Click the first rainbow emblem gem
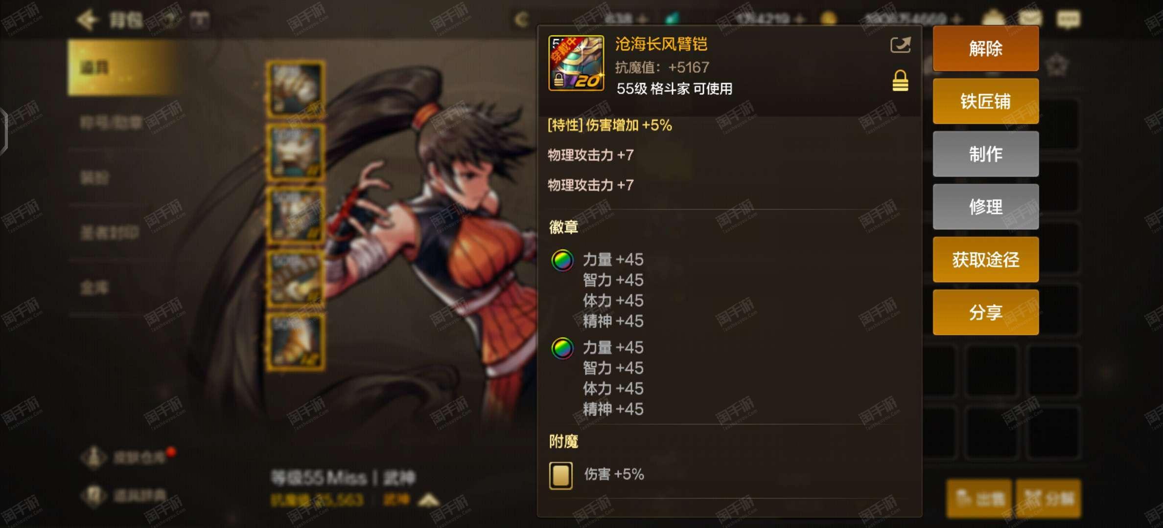1163x528 pixels. pyautogui.click(x=562, y=261)
